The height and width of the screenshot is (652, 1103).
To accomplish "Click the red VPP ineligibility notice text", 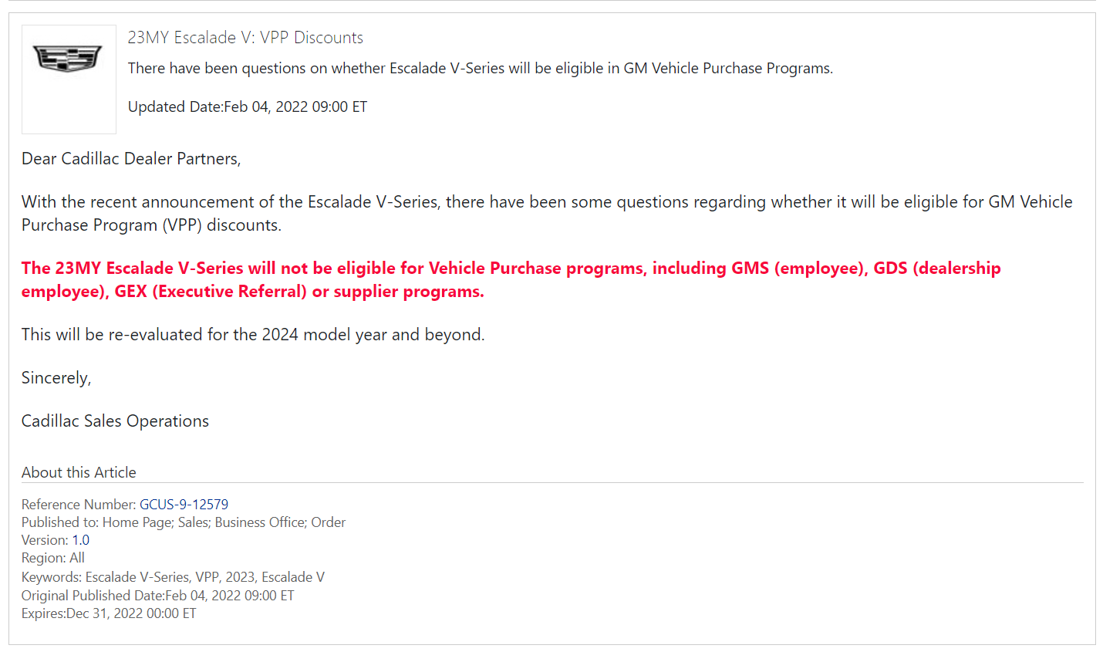I will click(x=511, y=279).
